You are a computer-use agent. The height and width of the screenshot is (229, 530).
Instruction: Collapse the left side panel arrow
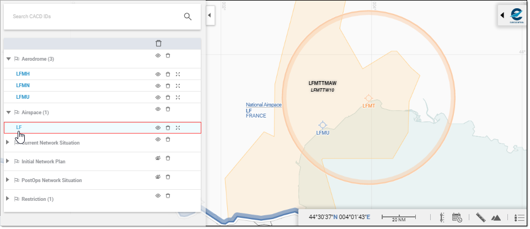coord(210,16)
